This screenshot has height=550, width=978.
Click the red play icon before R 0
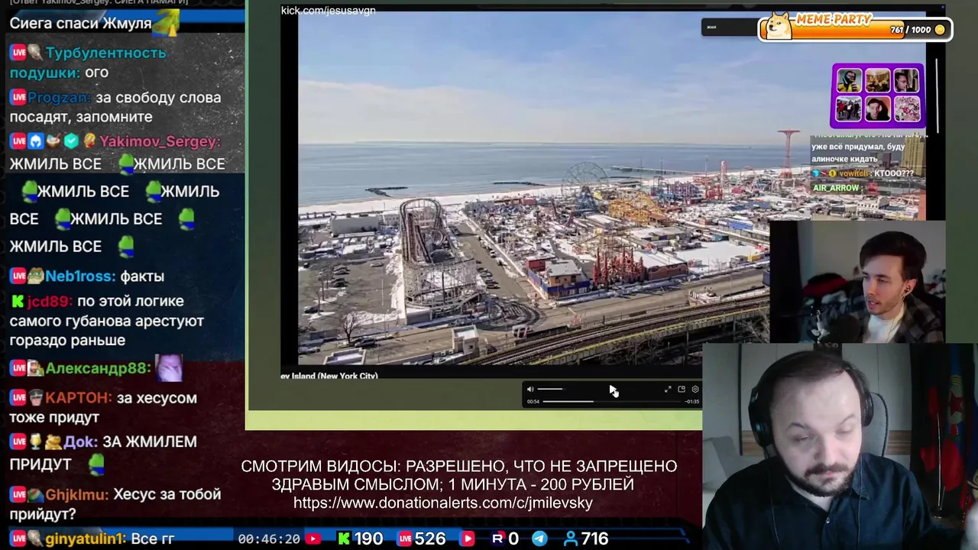click(468, 539)
